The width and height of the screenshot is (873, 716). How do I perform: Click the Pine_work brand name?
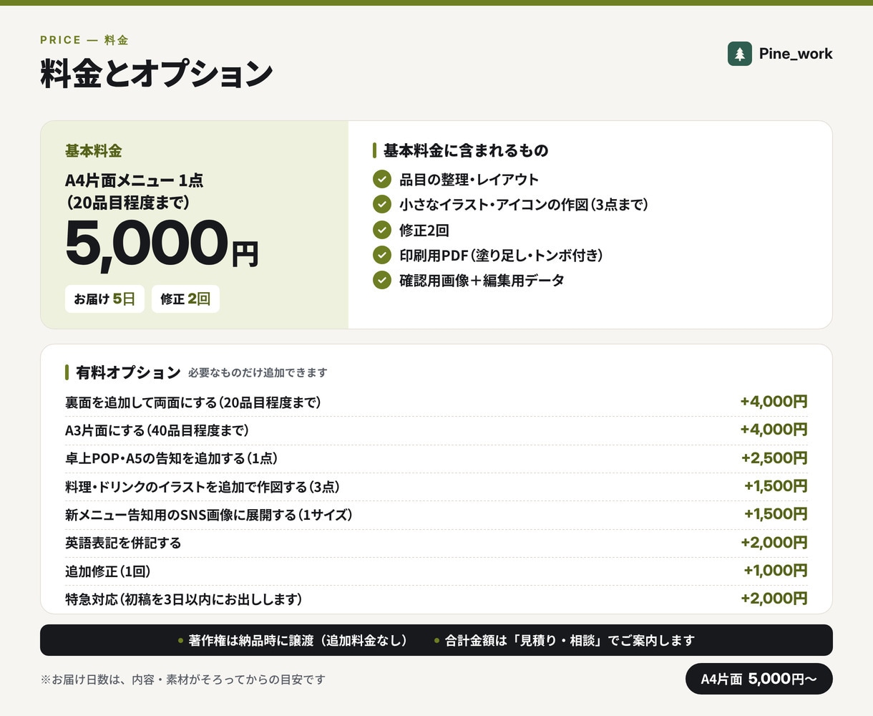[796, 54]
